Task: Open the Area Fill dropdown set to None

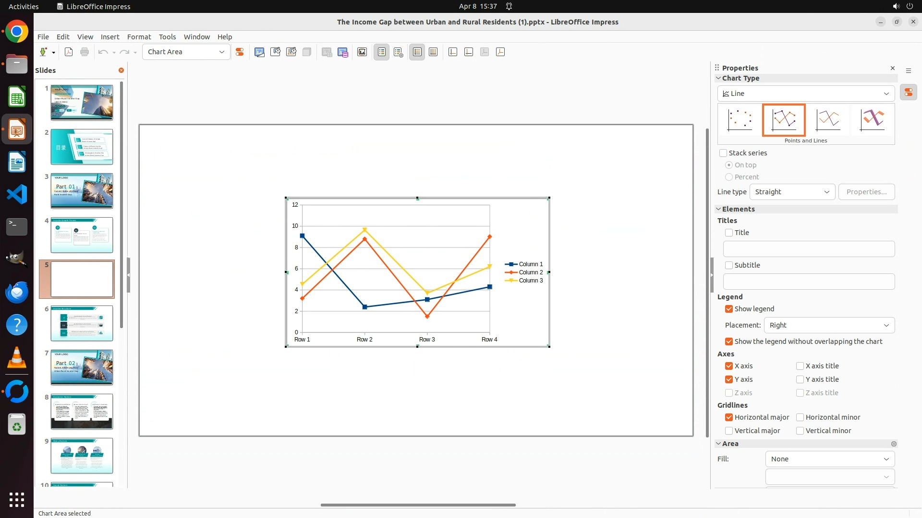Action: coord(829,459)
